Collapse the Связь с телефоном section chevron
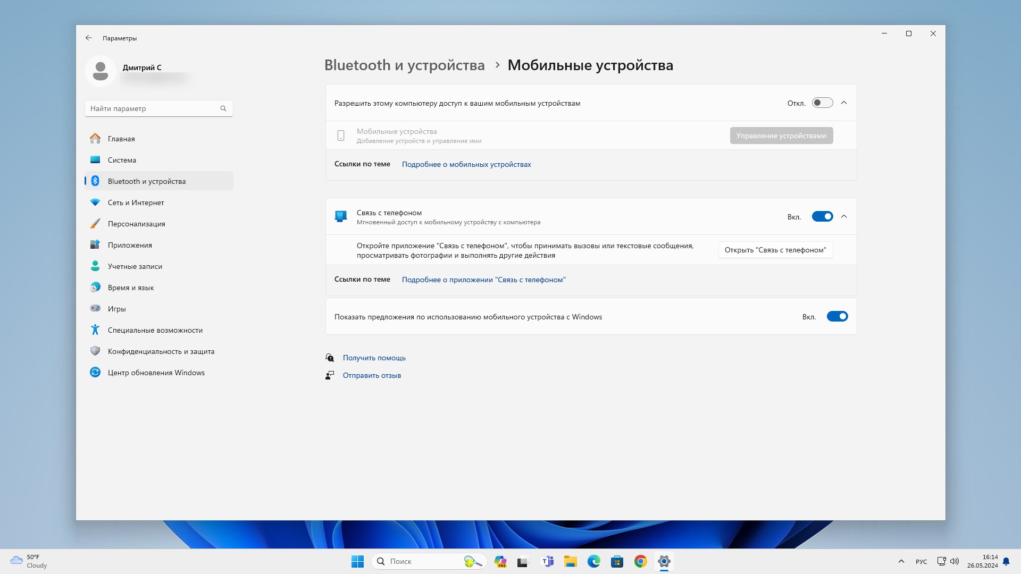1021x574 pixels. (844, 217)
